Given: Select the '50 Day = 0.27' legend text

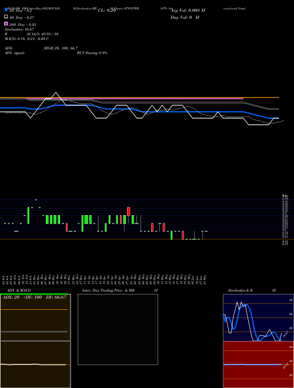Looking at the screenshot, I should [22, 18].
